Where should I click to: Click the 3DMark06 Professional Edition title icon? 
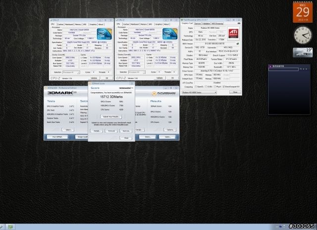point(46,88)
